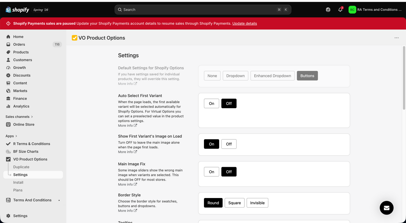Open the Sidekick assistant icon
This screenshot has height=223, width=406.
click(x=328, y=10)
